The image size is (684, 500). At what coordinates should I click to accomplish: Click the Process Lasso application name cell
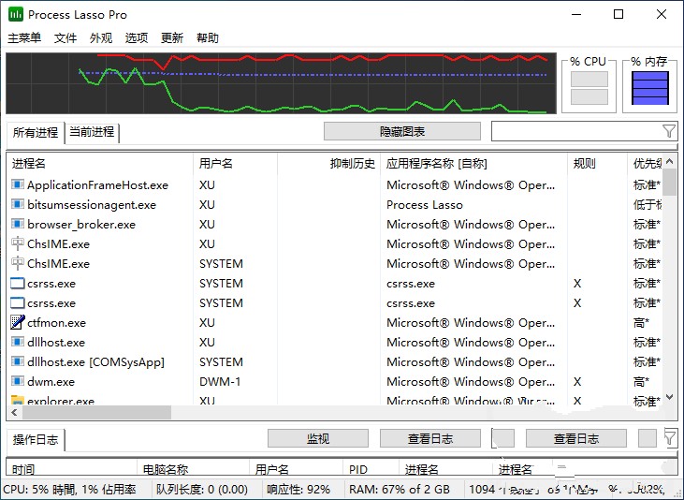point(425,205)
